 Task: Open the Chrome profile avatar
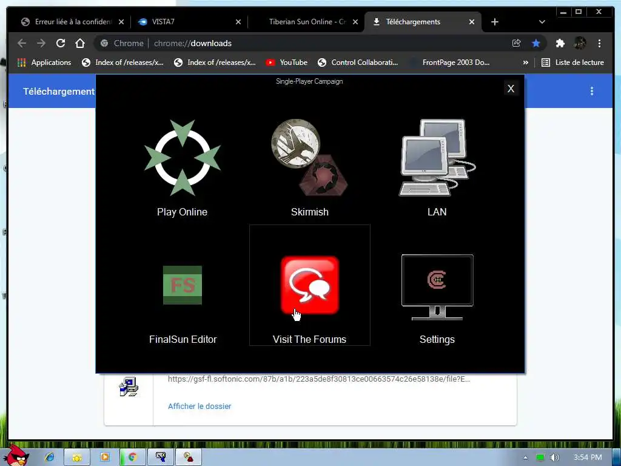point(580,43)
